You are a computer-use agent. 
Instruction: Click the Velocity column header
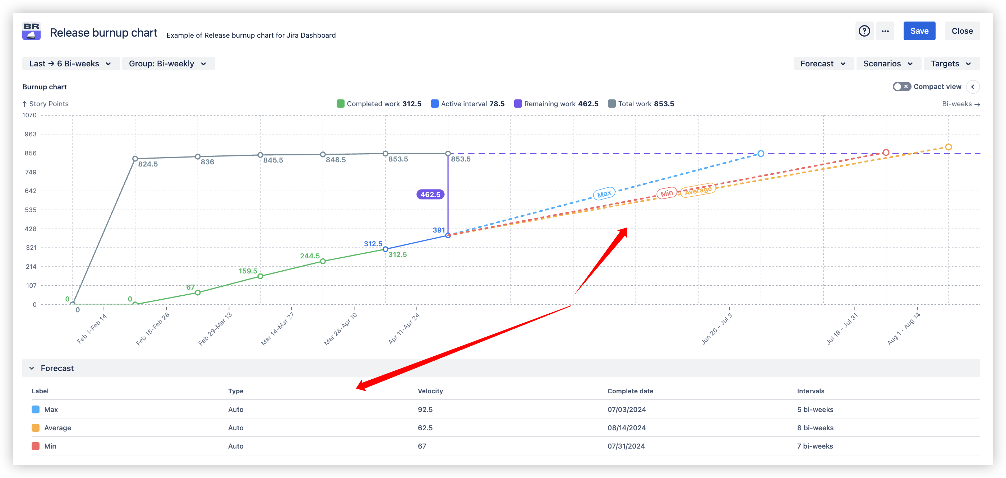(430, 391)
